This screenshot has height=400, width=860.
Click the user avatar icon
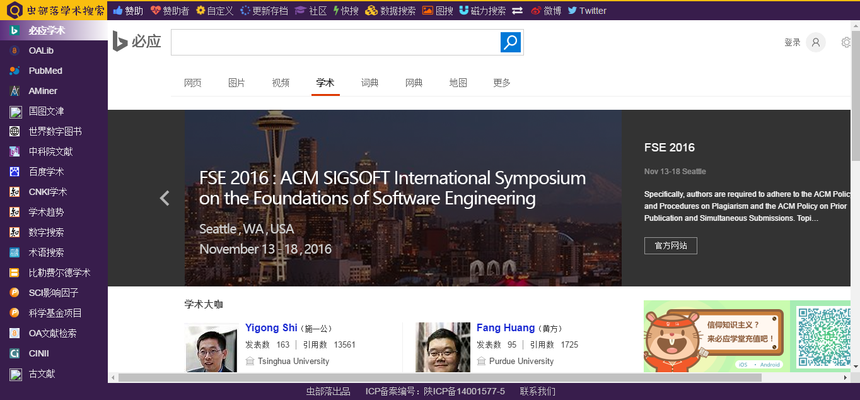pyautogui.click(x=816, y=42)
